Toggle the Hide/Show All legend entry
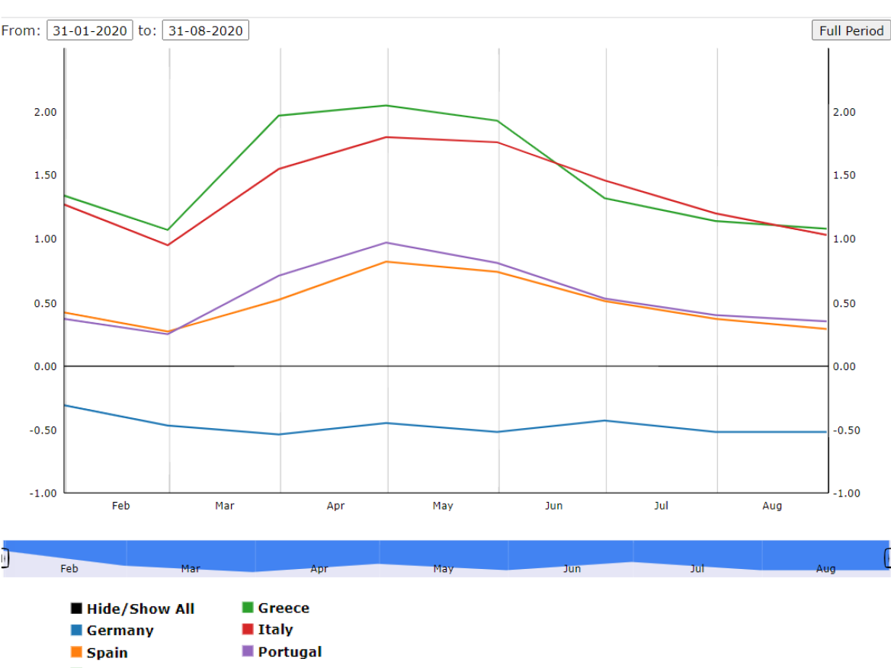 click(139, 609)
